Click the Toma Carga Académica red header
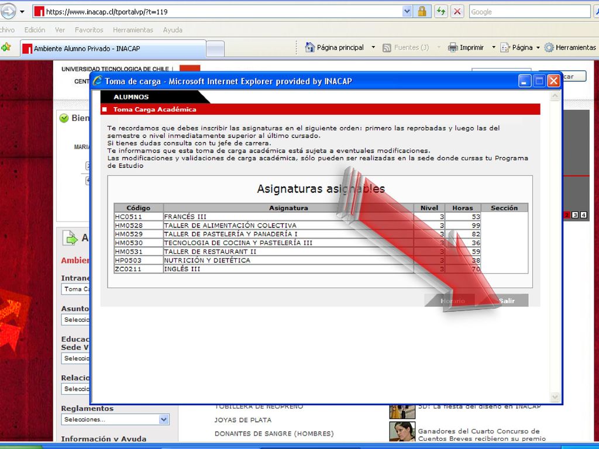599x449 pixels. 320,109
